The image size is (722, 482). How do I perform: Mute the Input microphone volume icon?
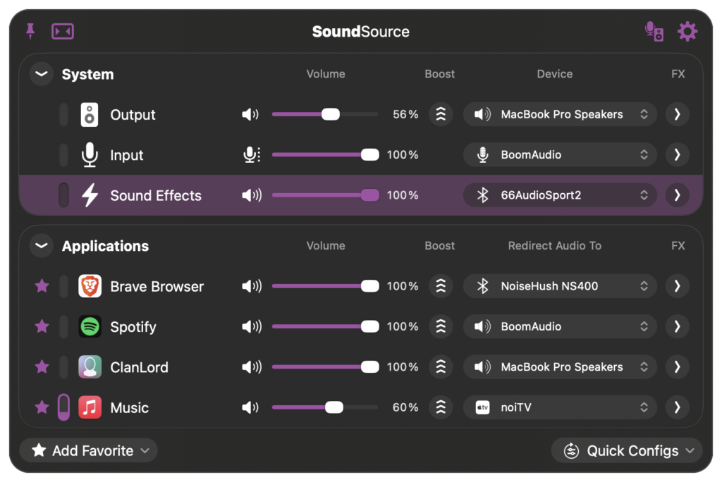(x=251, y=155)
